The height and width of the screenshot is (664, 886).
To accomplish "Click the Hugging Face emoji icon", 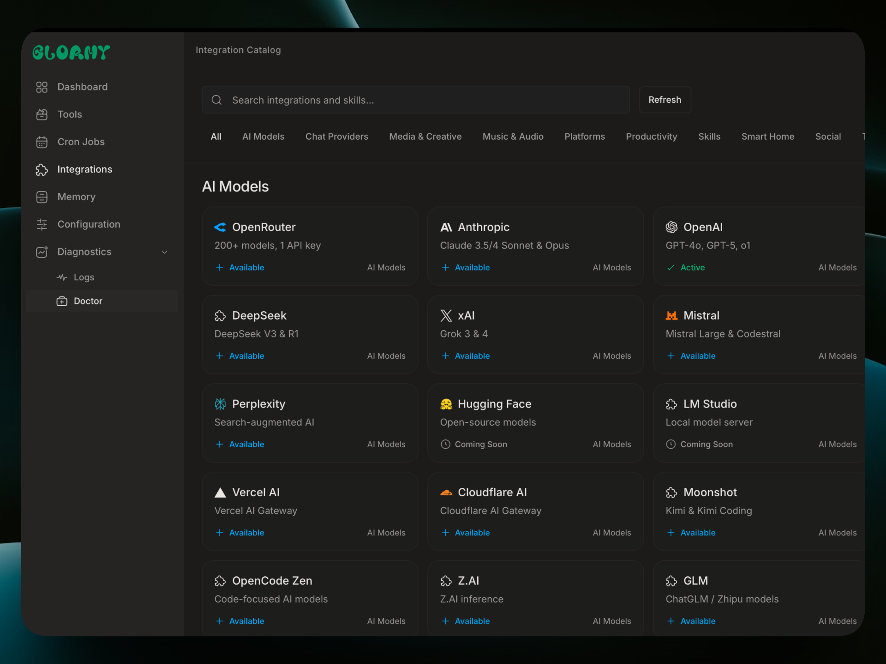I will [x=446, y=404].
